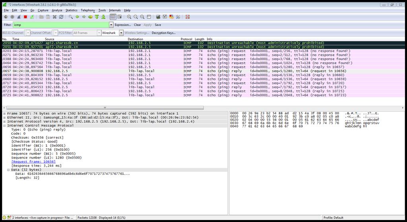Image resolution: width=407 pixels, height=222 pixels.
Task: Find a packet with magnifier icon
Action: (71, 17)
